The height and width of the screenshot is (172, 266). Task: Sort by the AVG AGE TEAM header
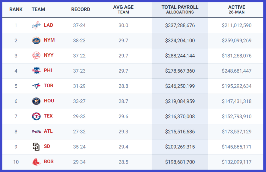(x=123, y=9)
